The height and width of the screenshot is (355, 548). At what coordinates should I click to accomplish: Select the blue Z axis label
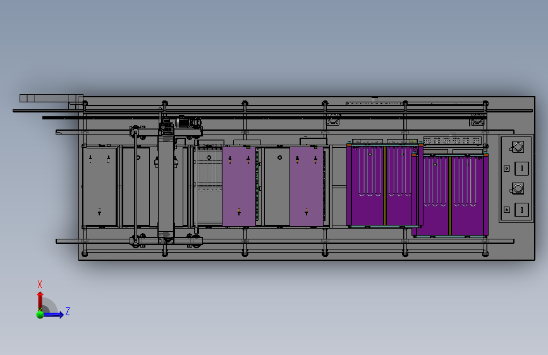68,311
